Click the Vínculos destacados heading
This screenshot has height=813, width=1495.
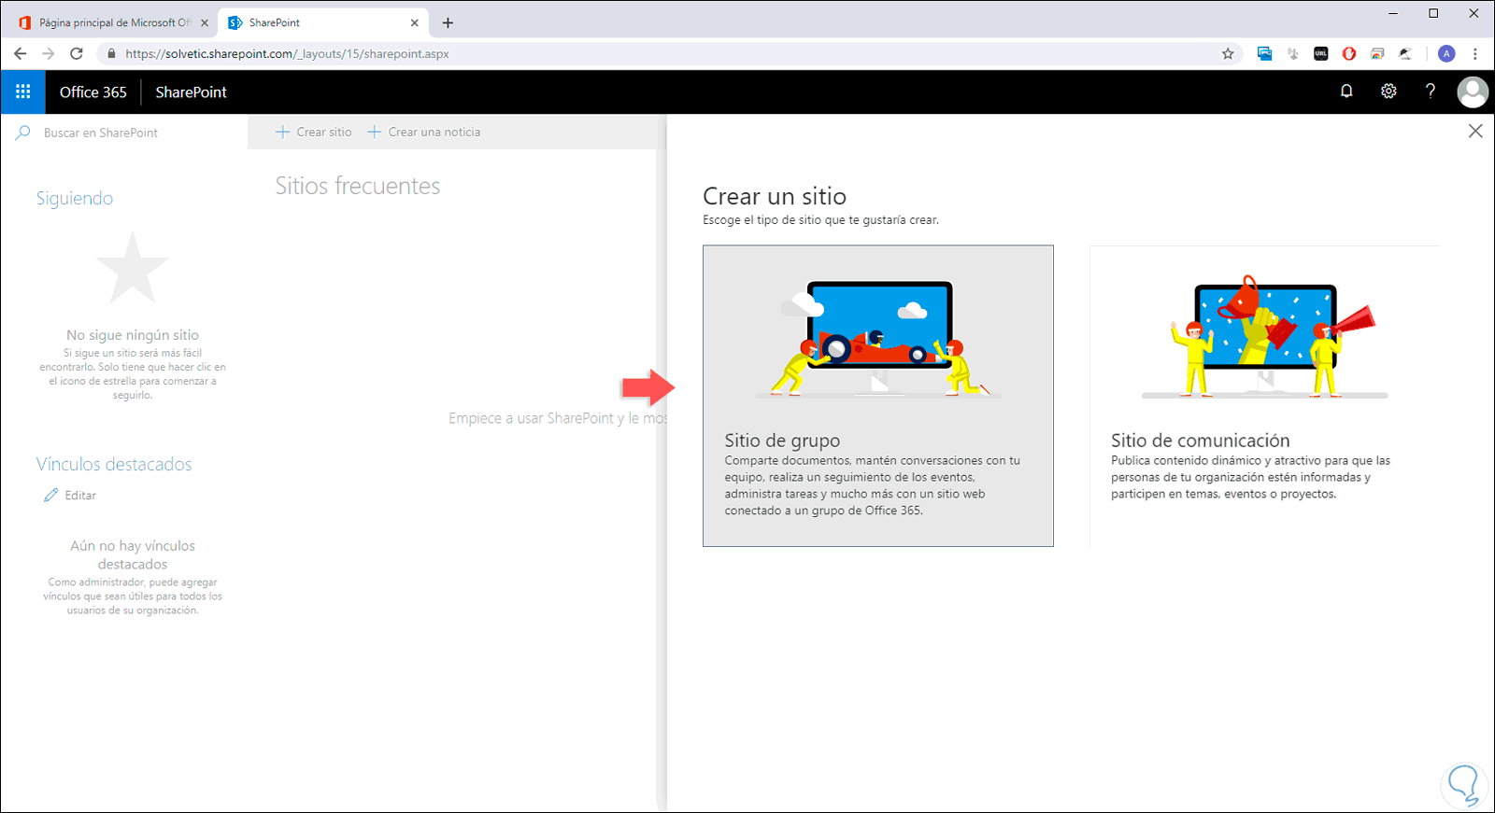(x=114, y=464)
